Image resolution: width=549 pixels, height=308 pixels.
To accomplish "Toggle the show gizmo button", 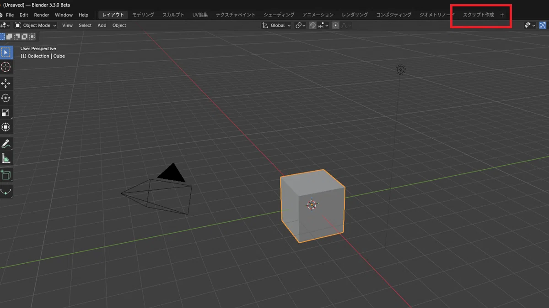I will [543, 26].
